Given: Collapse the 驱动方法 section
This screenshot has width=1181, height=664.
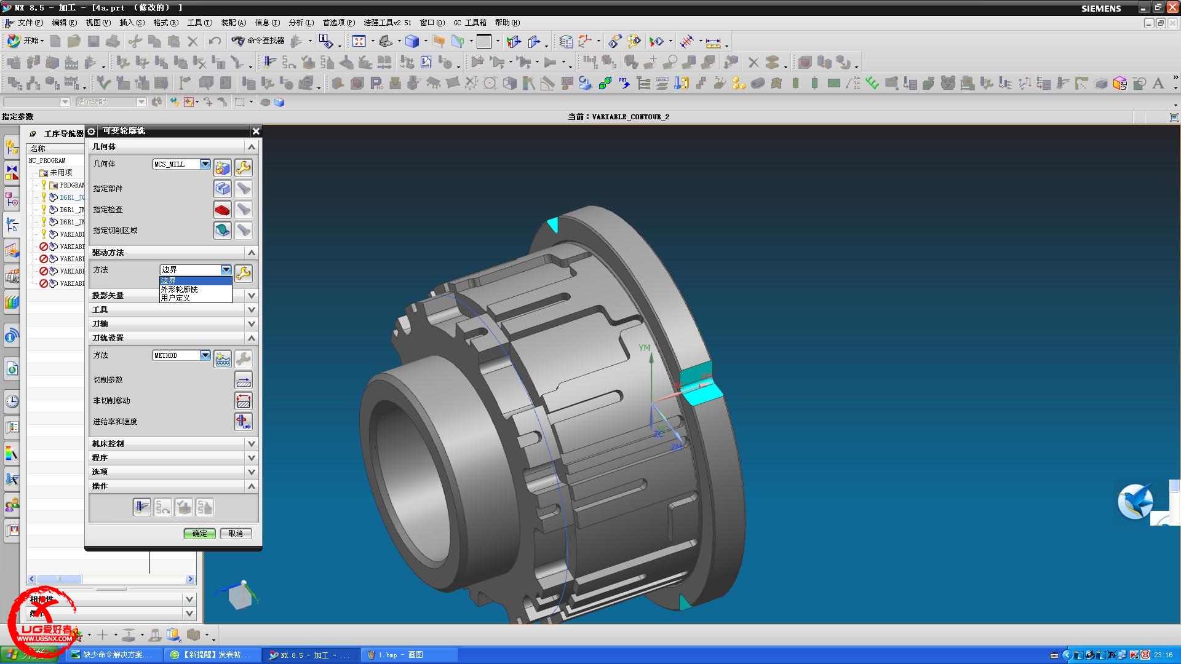Looking at the screenshot, I should [x=251, y=253].
